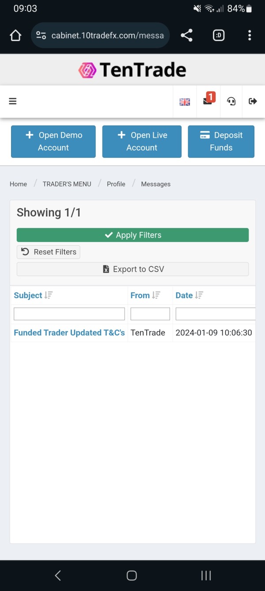This screenshot has width=265, height=591.
Task: Change language via the UK flag icon
Action: (x=185, y=102)
